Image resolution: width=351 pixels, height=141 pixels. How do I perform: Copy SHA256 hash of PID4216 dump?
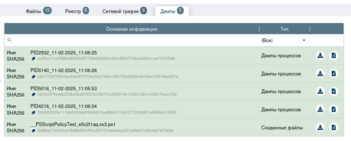click(x=33, y=113)
